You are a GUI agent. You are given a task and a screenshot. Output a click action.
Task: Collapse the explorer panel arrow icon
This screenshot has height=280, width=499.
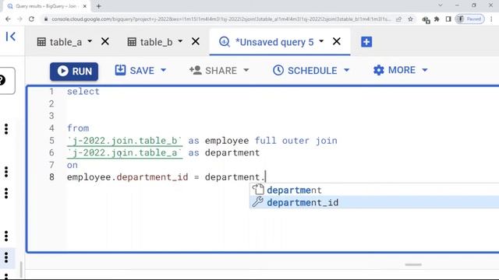tap(10, 37)
